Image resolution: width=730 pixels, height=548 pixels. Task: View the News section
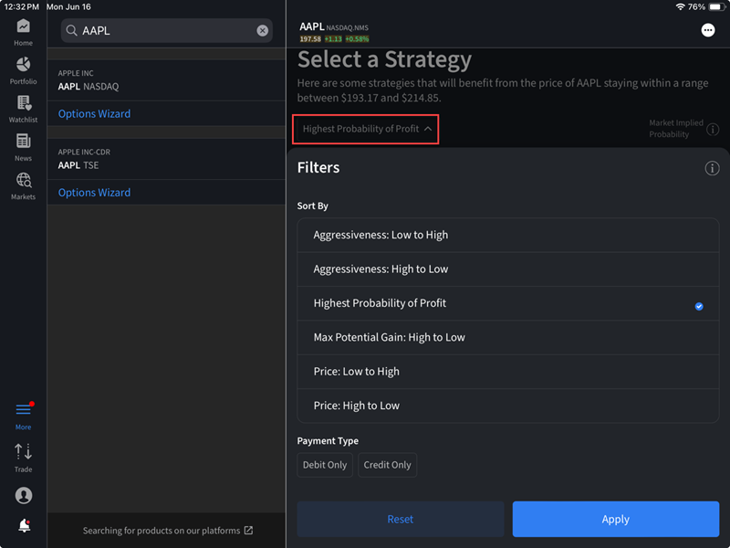point(23,146)
